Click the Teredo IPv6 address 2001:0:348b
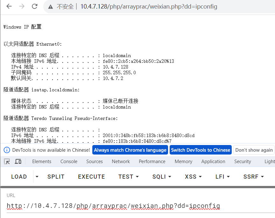Screen dimensions: 275x218 tap(149, 135)
